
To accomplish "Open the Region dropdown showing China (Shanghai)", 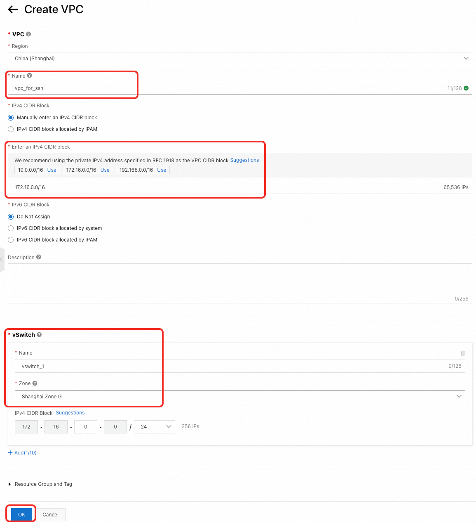I will point(240,59).
